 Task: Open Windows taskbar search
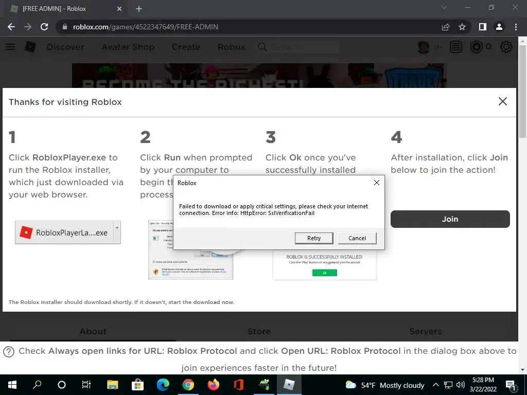(x=37, y=385)
